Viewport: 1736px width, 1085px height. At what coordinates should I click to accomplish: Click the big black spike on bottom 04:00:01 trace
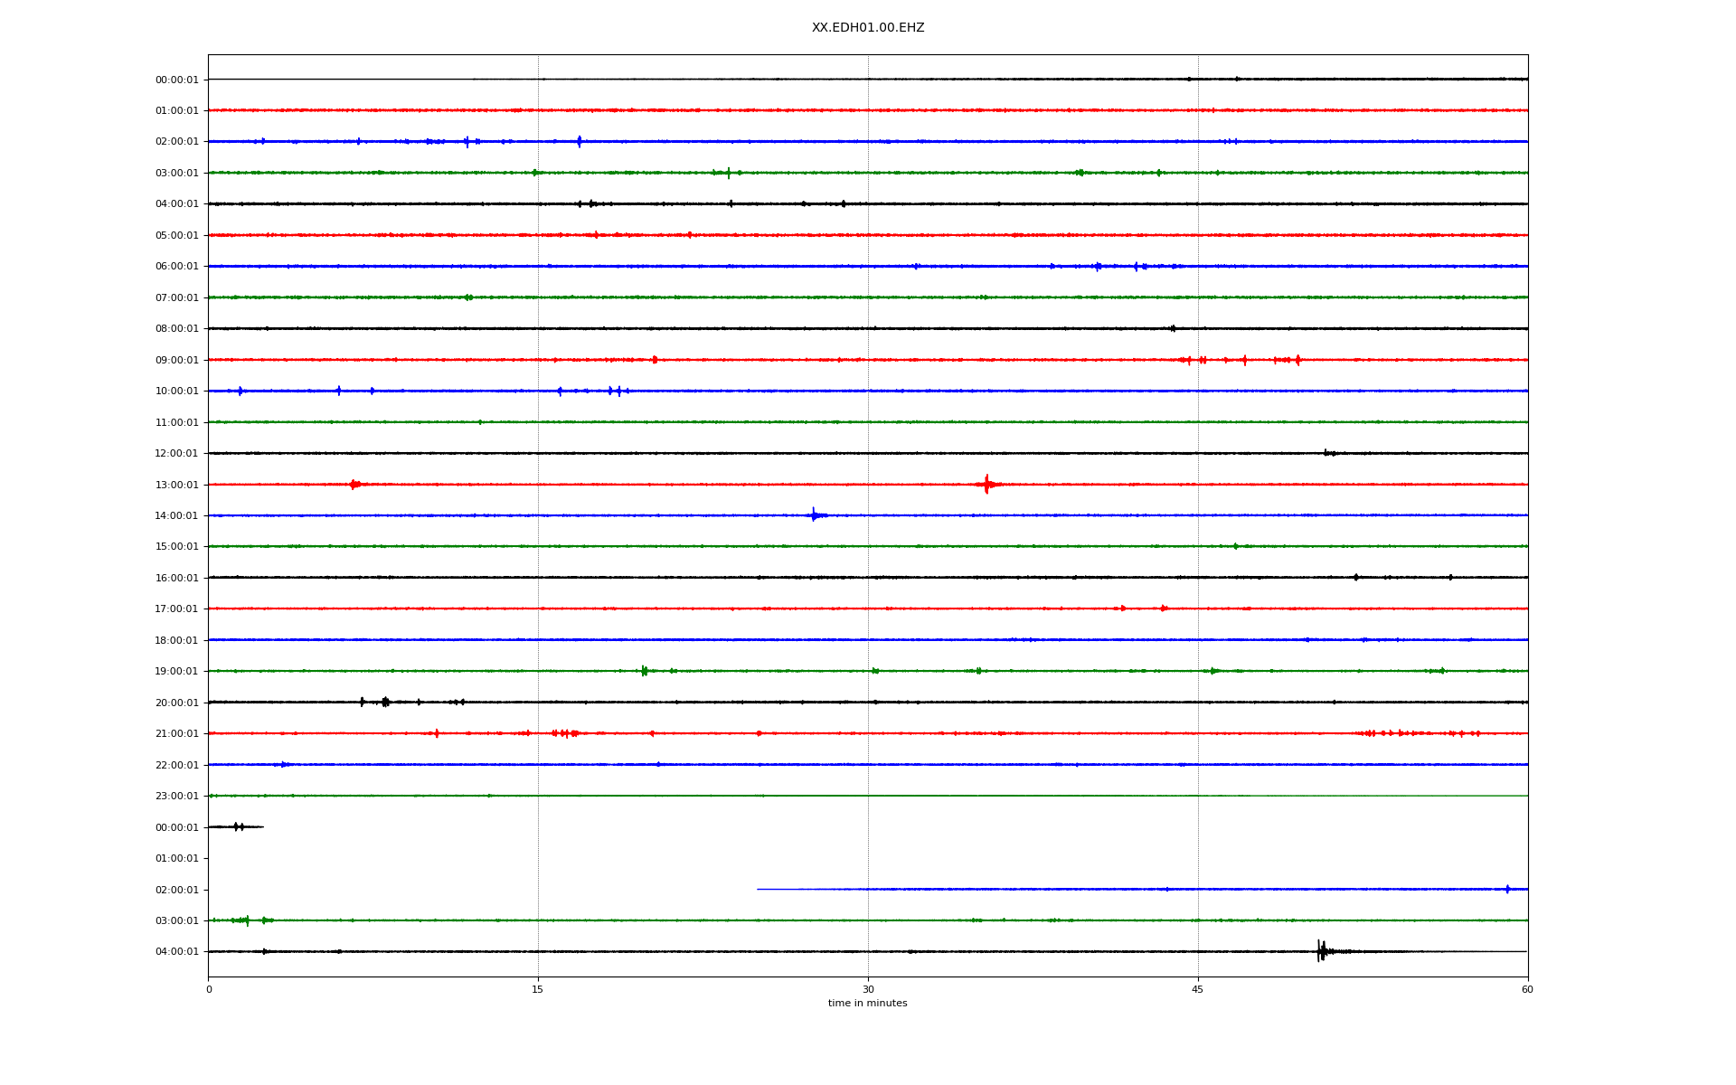[x=1321, y=950]
